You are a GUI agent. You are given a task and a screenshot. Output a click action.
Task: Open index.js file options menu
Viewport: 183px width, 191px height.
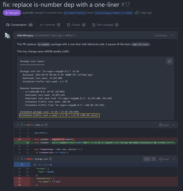pos(173,125)
